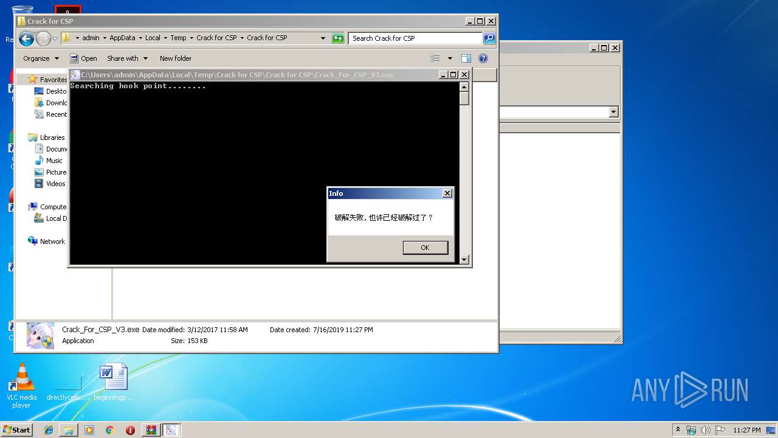Click volume tray icon
The width and height of the screenshot is (778, 438).
706,430
